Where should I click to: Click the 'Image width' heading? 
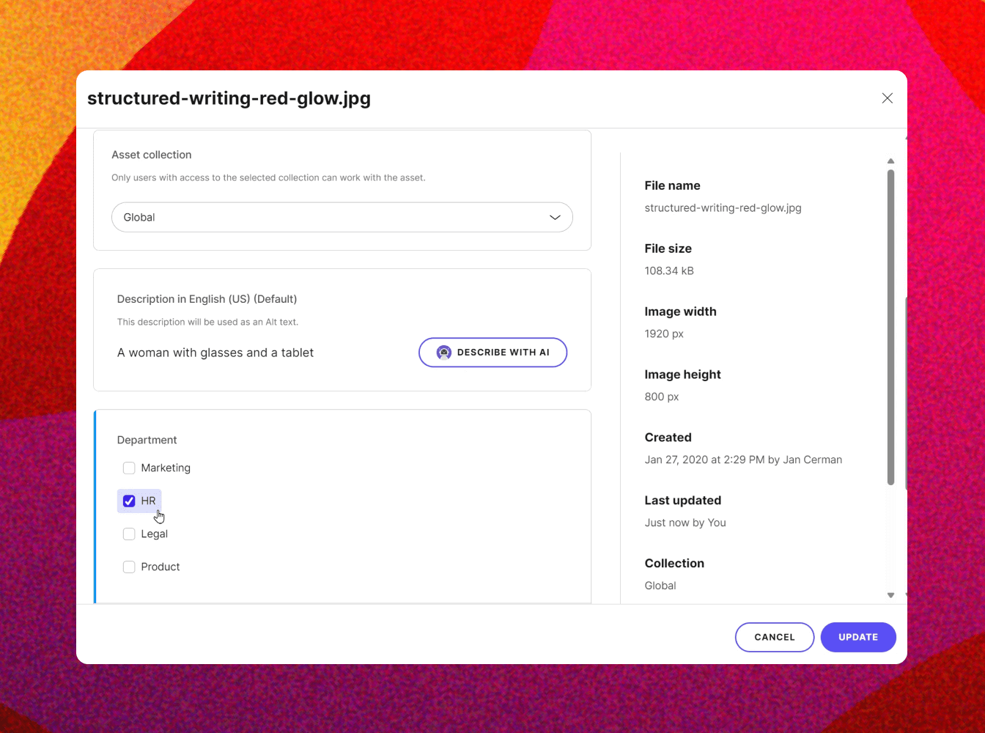(681, 312)
